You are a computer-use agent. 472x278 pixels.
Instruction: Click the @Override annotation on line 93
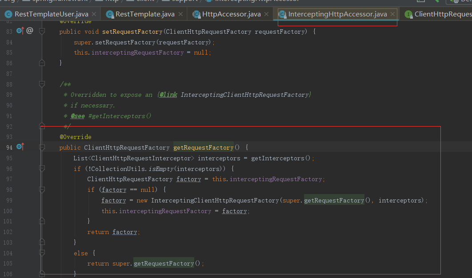(x=76, y=137)
